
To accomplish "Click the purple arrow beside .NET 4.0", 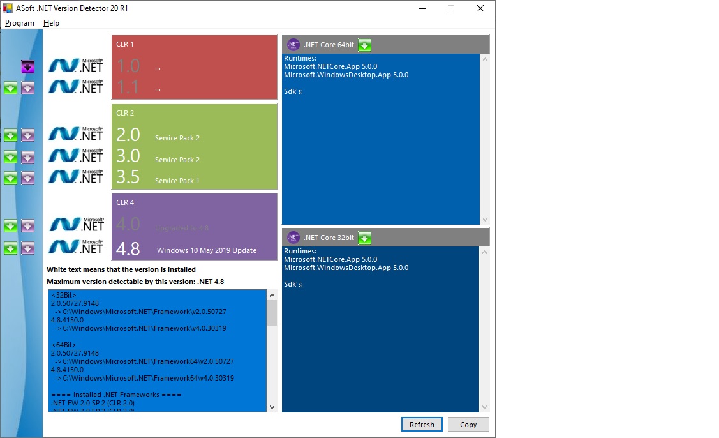I will click(27, 226).
